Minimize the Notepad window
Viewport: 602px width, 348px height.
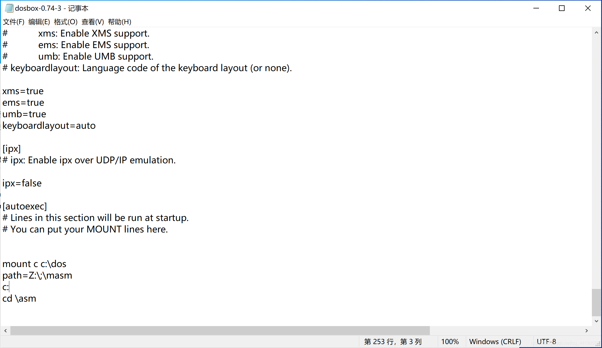pos(536,8)
